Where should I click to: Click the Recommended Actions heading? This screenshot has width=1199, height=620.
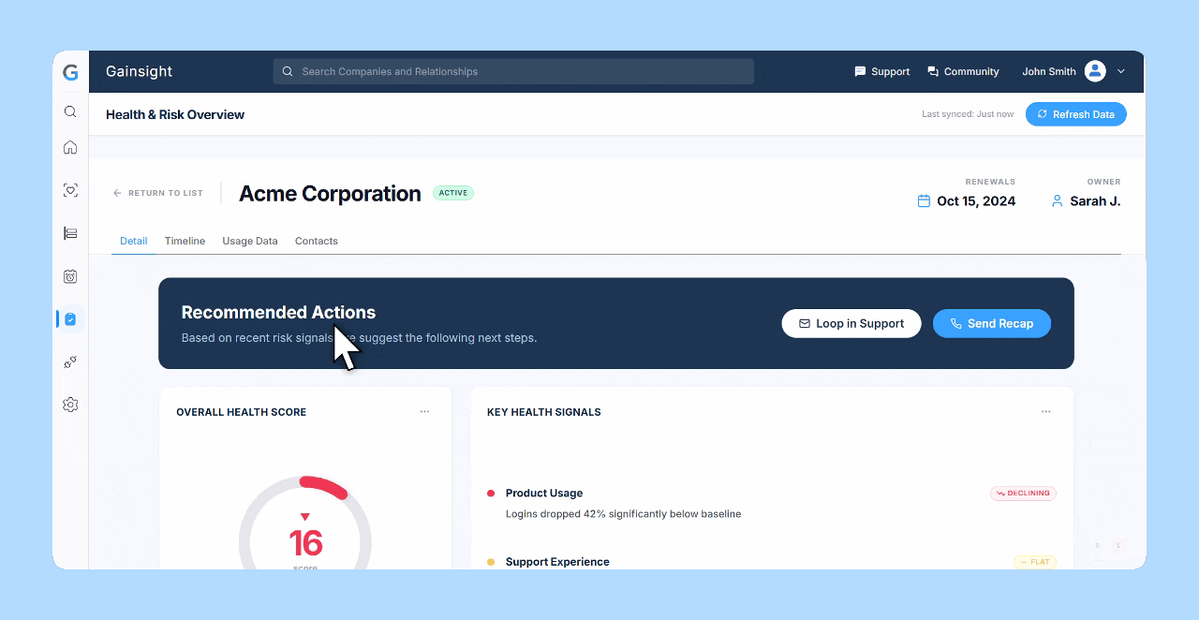[x=278, y=313]
